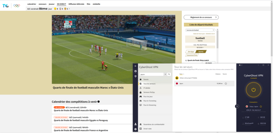Image resolution: width=276 pixels, height=133 pixels.
Task: Click the cloud icon beside Pour le Torrenting
Action: coord(140,101)
